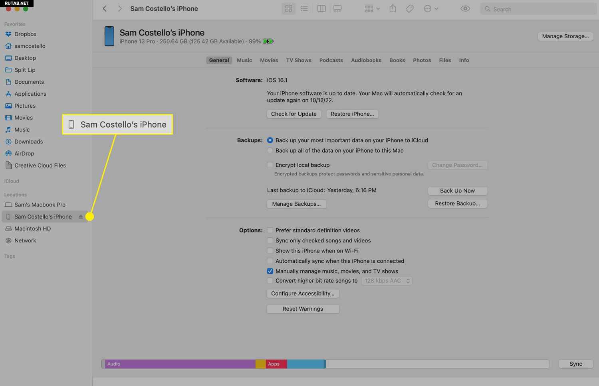Open the 128 kbps AAC dropdown

tap(387, 281)
